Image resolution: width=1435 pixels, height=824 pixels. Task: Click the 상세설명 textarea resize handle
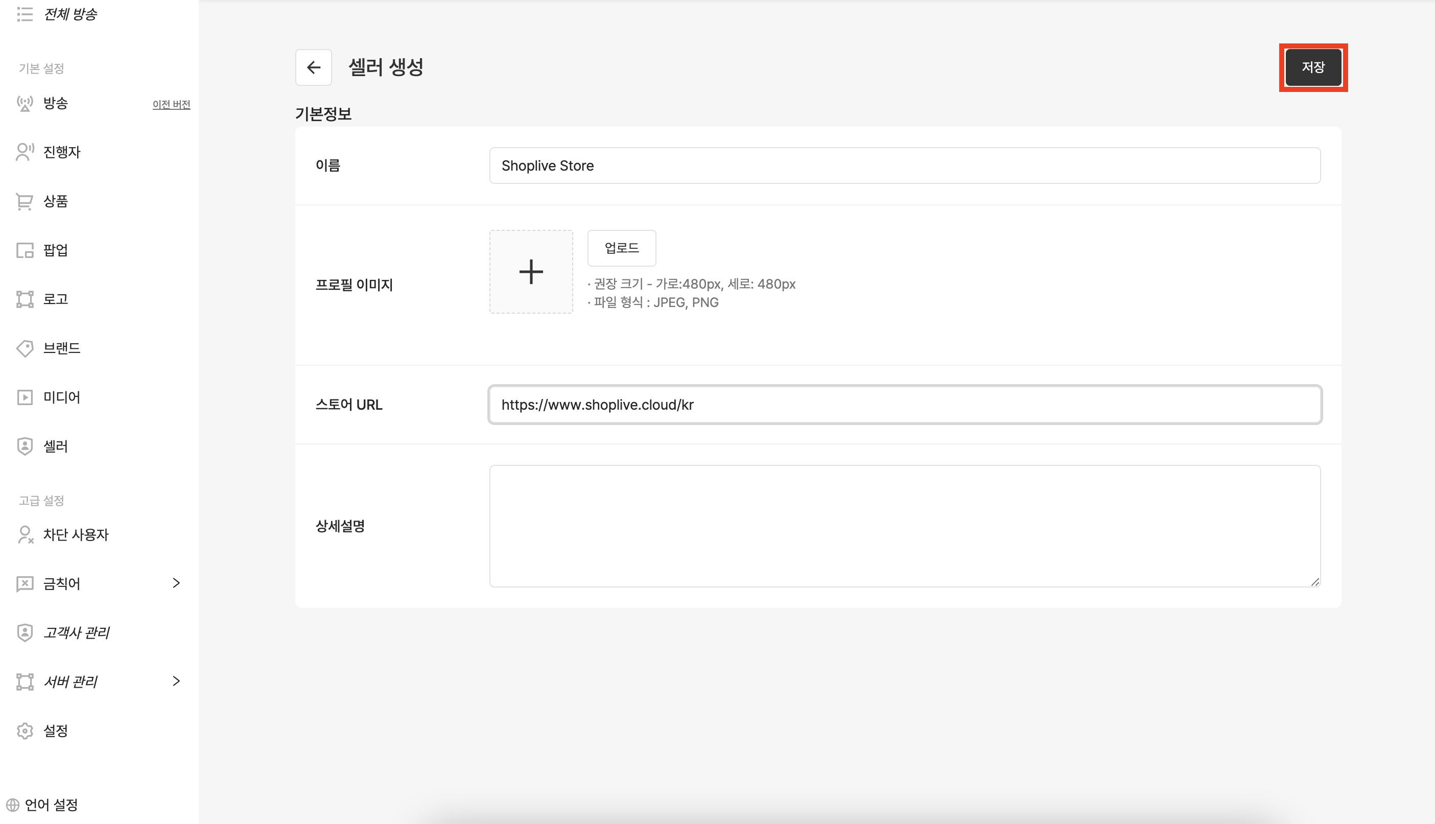click(1314, 581)
